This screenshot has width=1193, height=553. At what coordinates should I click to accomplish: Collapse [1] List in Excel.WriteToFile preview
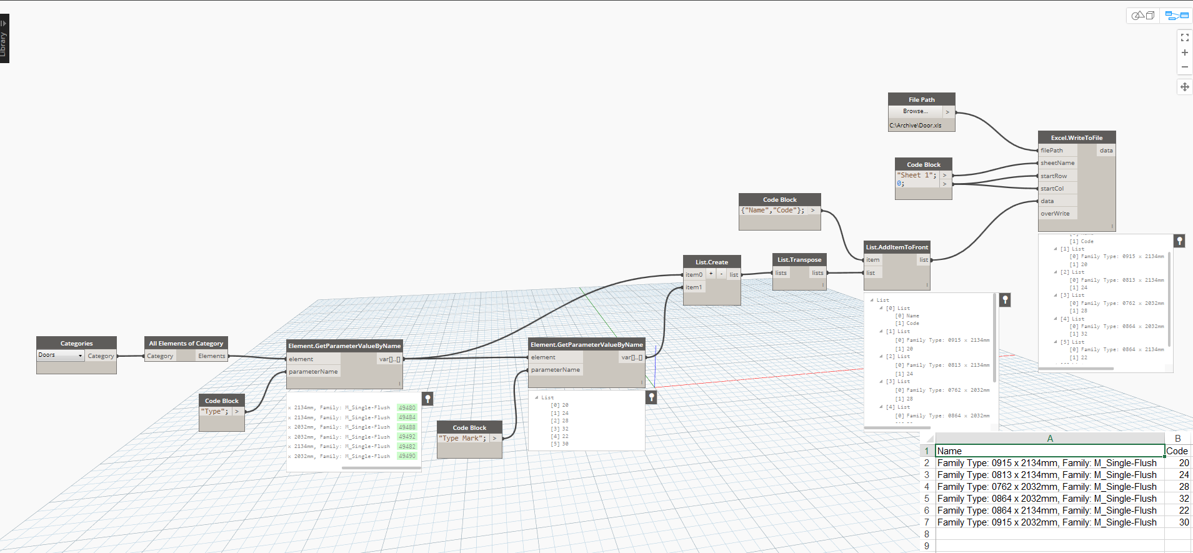[x=1056, y=249]
